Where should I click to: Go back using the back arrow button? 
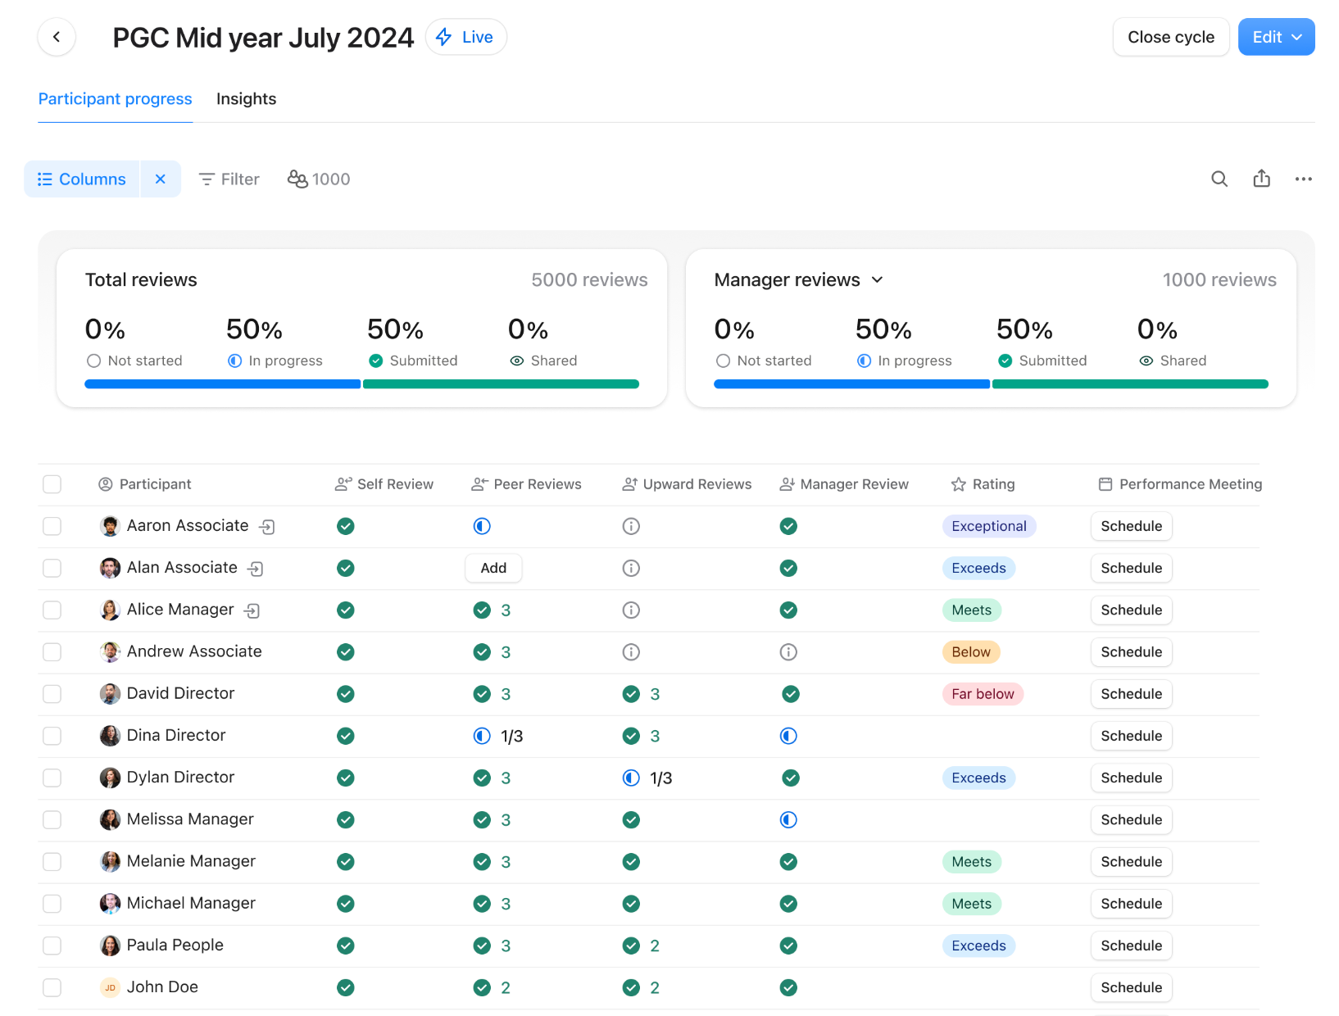[x=57, y=37]
